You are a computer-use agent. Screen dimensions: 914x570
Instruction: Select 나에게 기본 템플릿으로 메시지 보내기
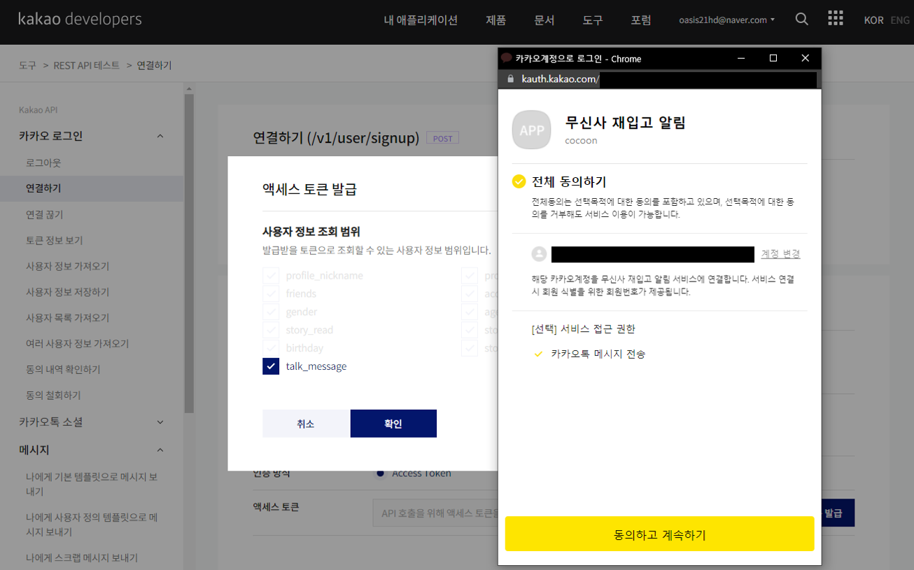pyautogui.click(x=92, y=484)
